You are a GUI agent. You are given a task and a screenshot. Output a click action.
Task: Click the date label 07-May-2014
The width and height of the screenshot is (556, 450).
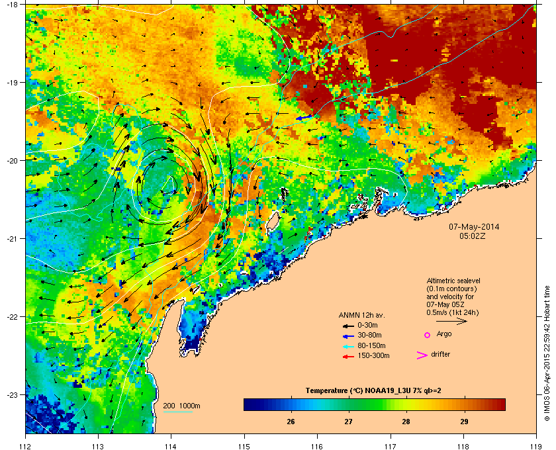pyautogui.click(x=474, y=226)
